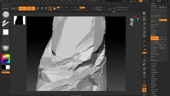
Task: Adjust the Z Intensity slider
Action: click(x=82, y=10)
